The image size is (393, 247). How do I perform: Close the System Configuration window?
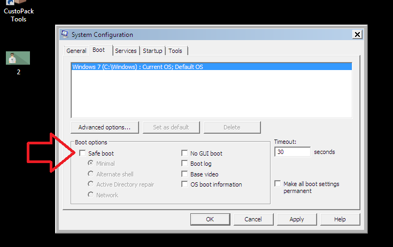[x=357, y=34]
